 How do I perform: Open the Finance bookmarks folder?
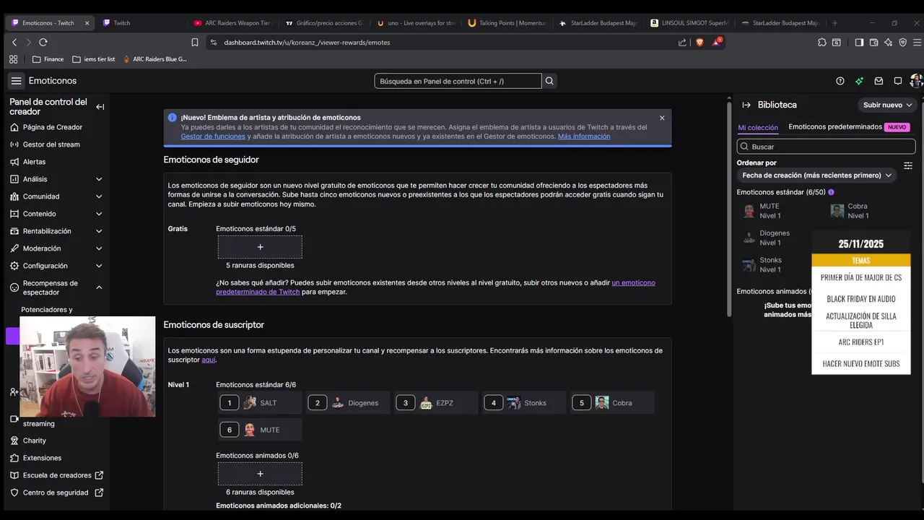pyautogui.click(x=48, y=59)
